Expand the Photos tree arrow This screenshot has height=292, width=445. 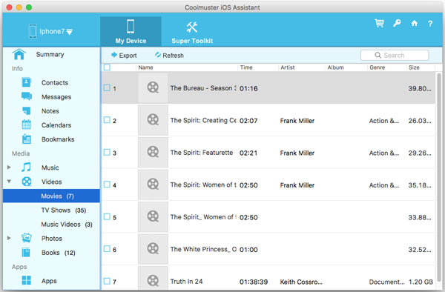point(9,238)
